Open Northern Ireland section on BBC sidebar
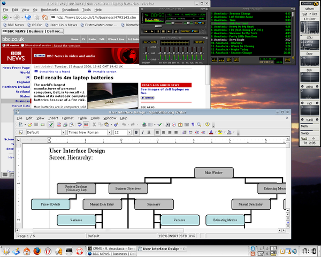 16,87
